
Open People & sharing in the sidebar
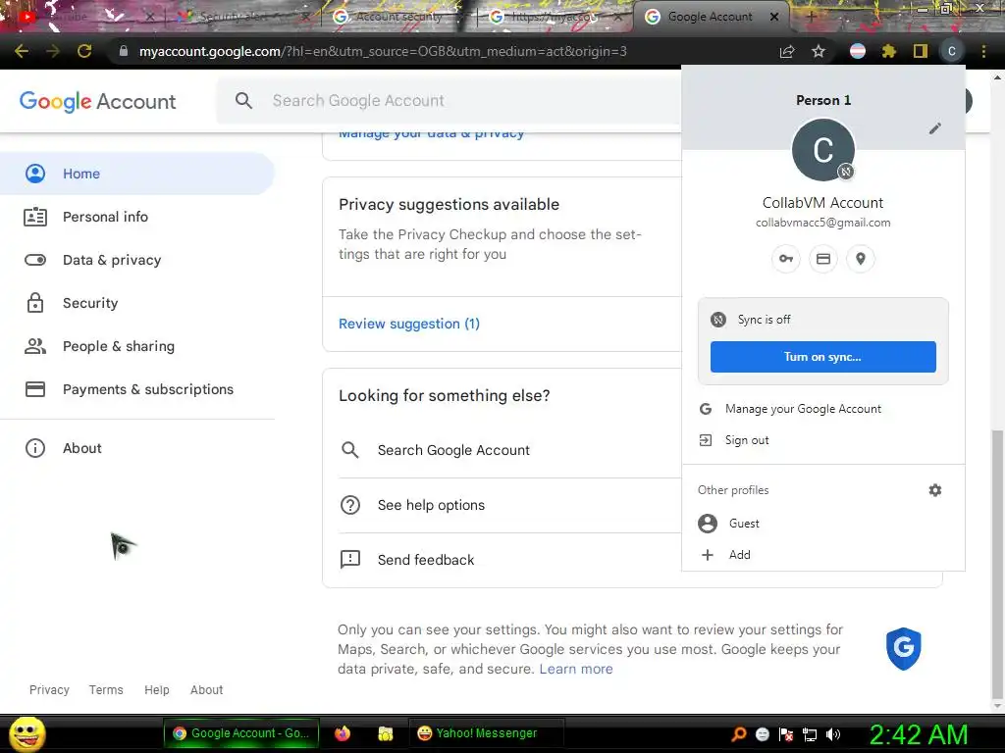click(x=137, y=346)
